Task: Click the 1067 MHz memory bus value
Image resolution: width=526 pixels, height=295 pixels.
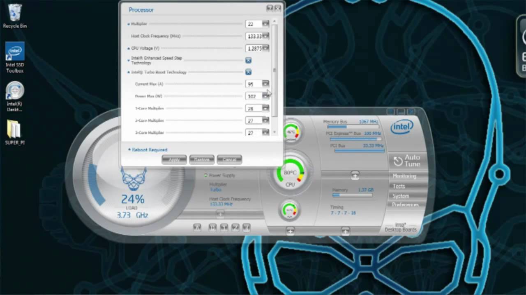Action: tap(368, 122)
